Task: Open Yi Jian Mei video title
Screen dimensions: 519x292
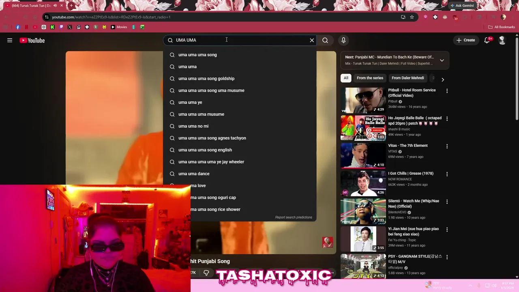Action: (x=414, y=232)
